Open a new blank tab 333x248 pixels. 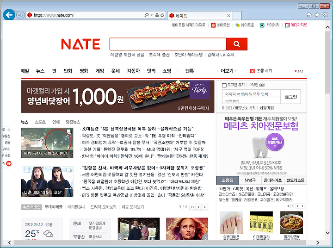(x=237, y=16)
